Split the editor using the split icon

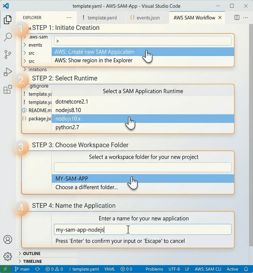tap(237, 18)
